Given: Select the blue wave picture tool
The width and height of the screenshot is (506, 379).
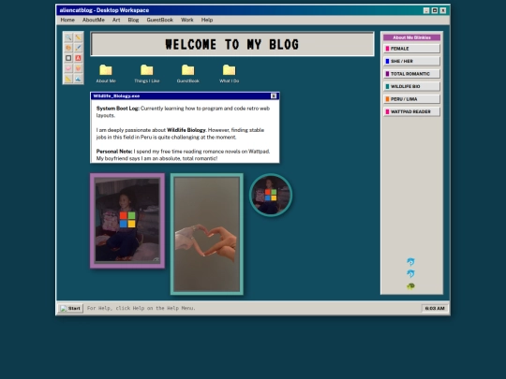Looking at the screenshot, I should point(78,79).
